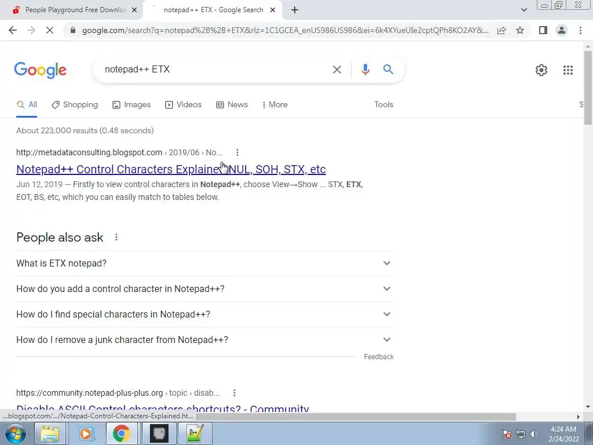Open a new browser tab

[x=295, y=10]
